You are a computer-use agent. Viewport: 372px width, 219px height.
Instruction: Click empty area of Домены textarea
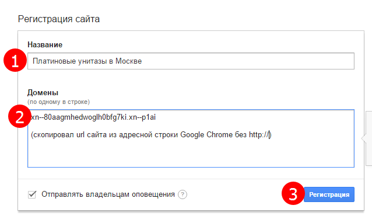click(191, 153)
